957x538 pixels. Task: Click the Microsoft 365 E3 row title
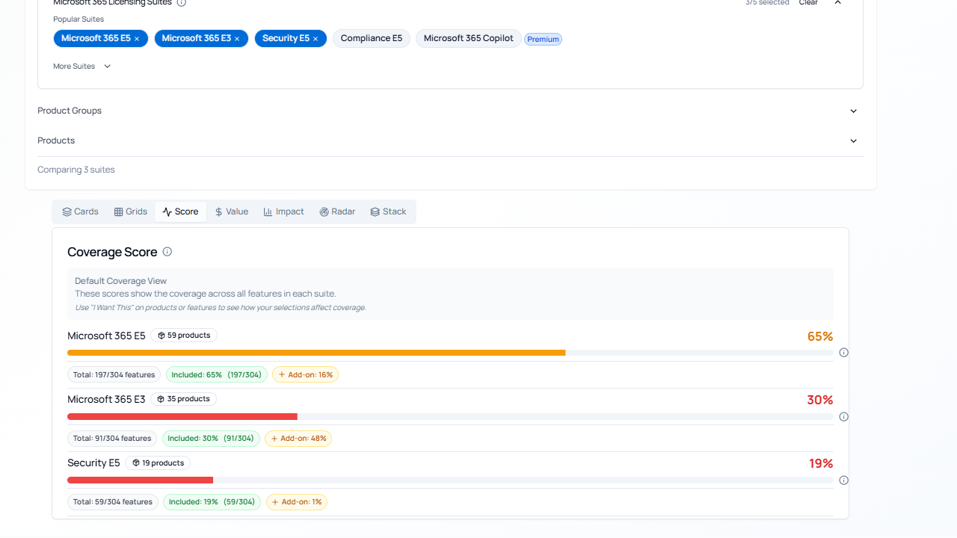106,400
